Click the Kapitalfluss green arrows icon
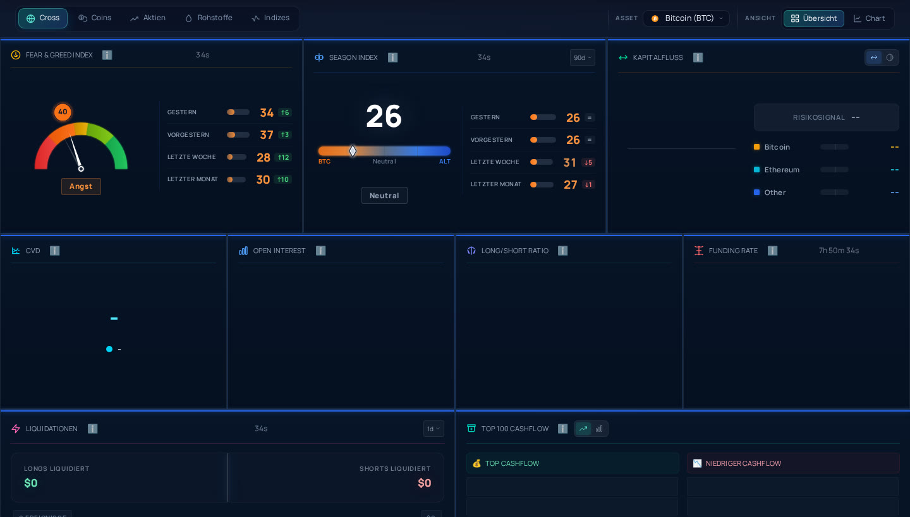 click(623, 57)
